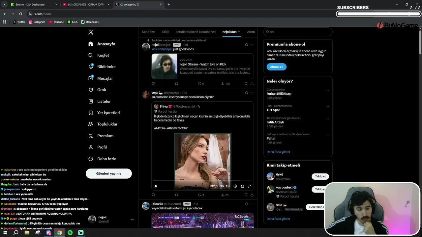Open Grok action on nejoli post
The height and width of the screenshot is (237, 422).
tap(247, 45)
